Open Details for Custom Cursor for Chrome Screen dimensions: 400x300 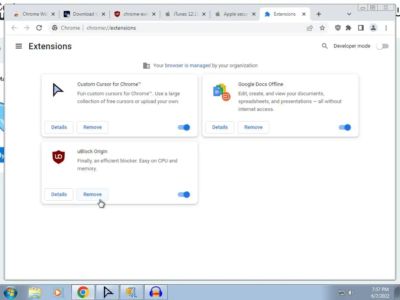tap(59, 127)
